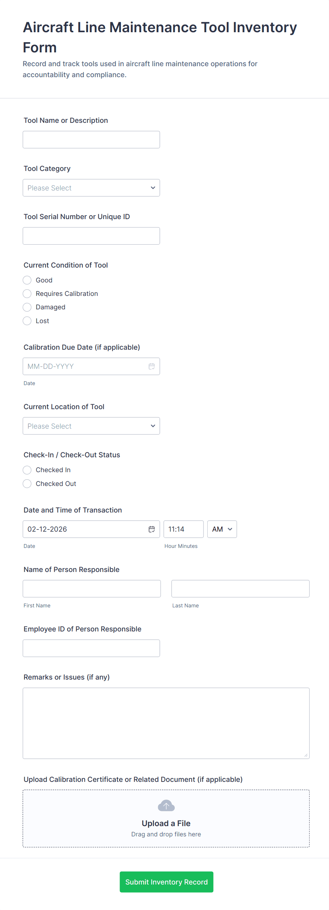Expand the Current Location of Tool dropdown

click(x=91, y=426)
